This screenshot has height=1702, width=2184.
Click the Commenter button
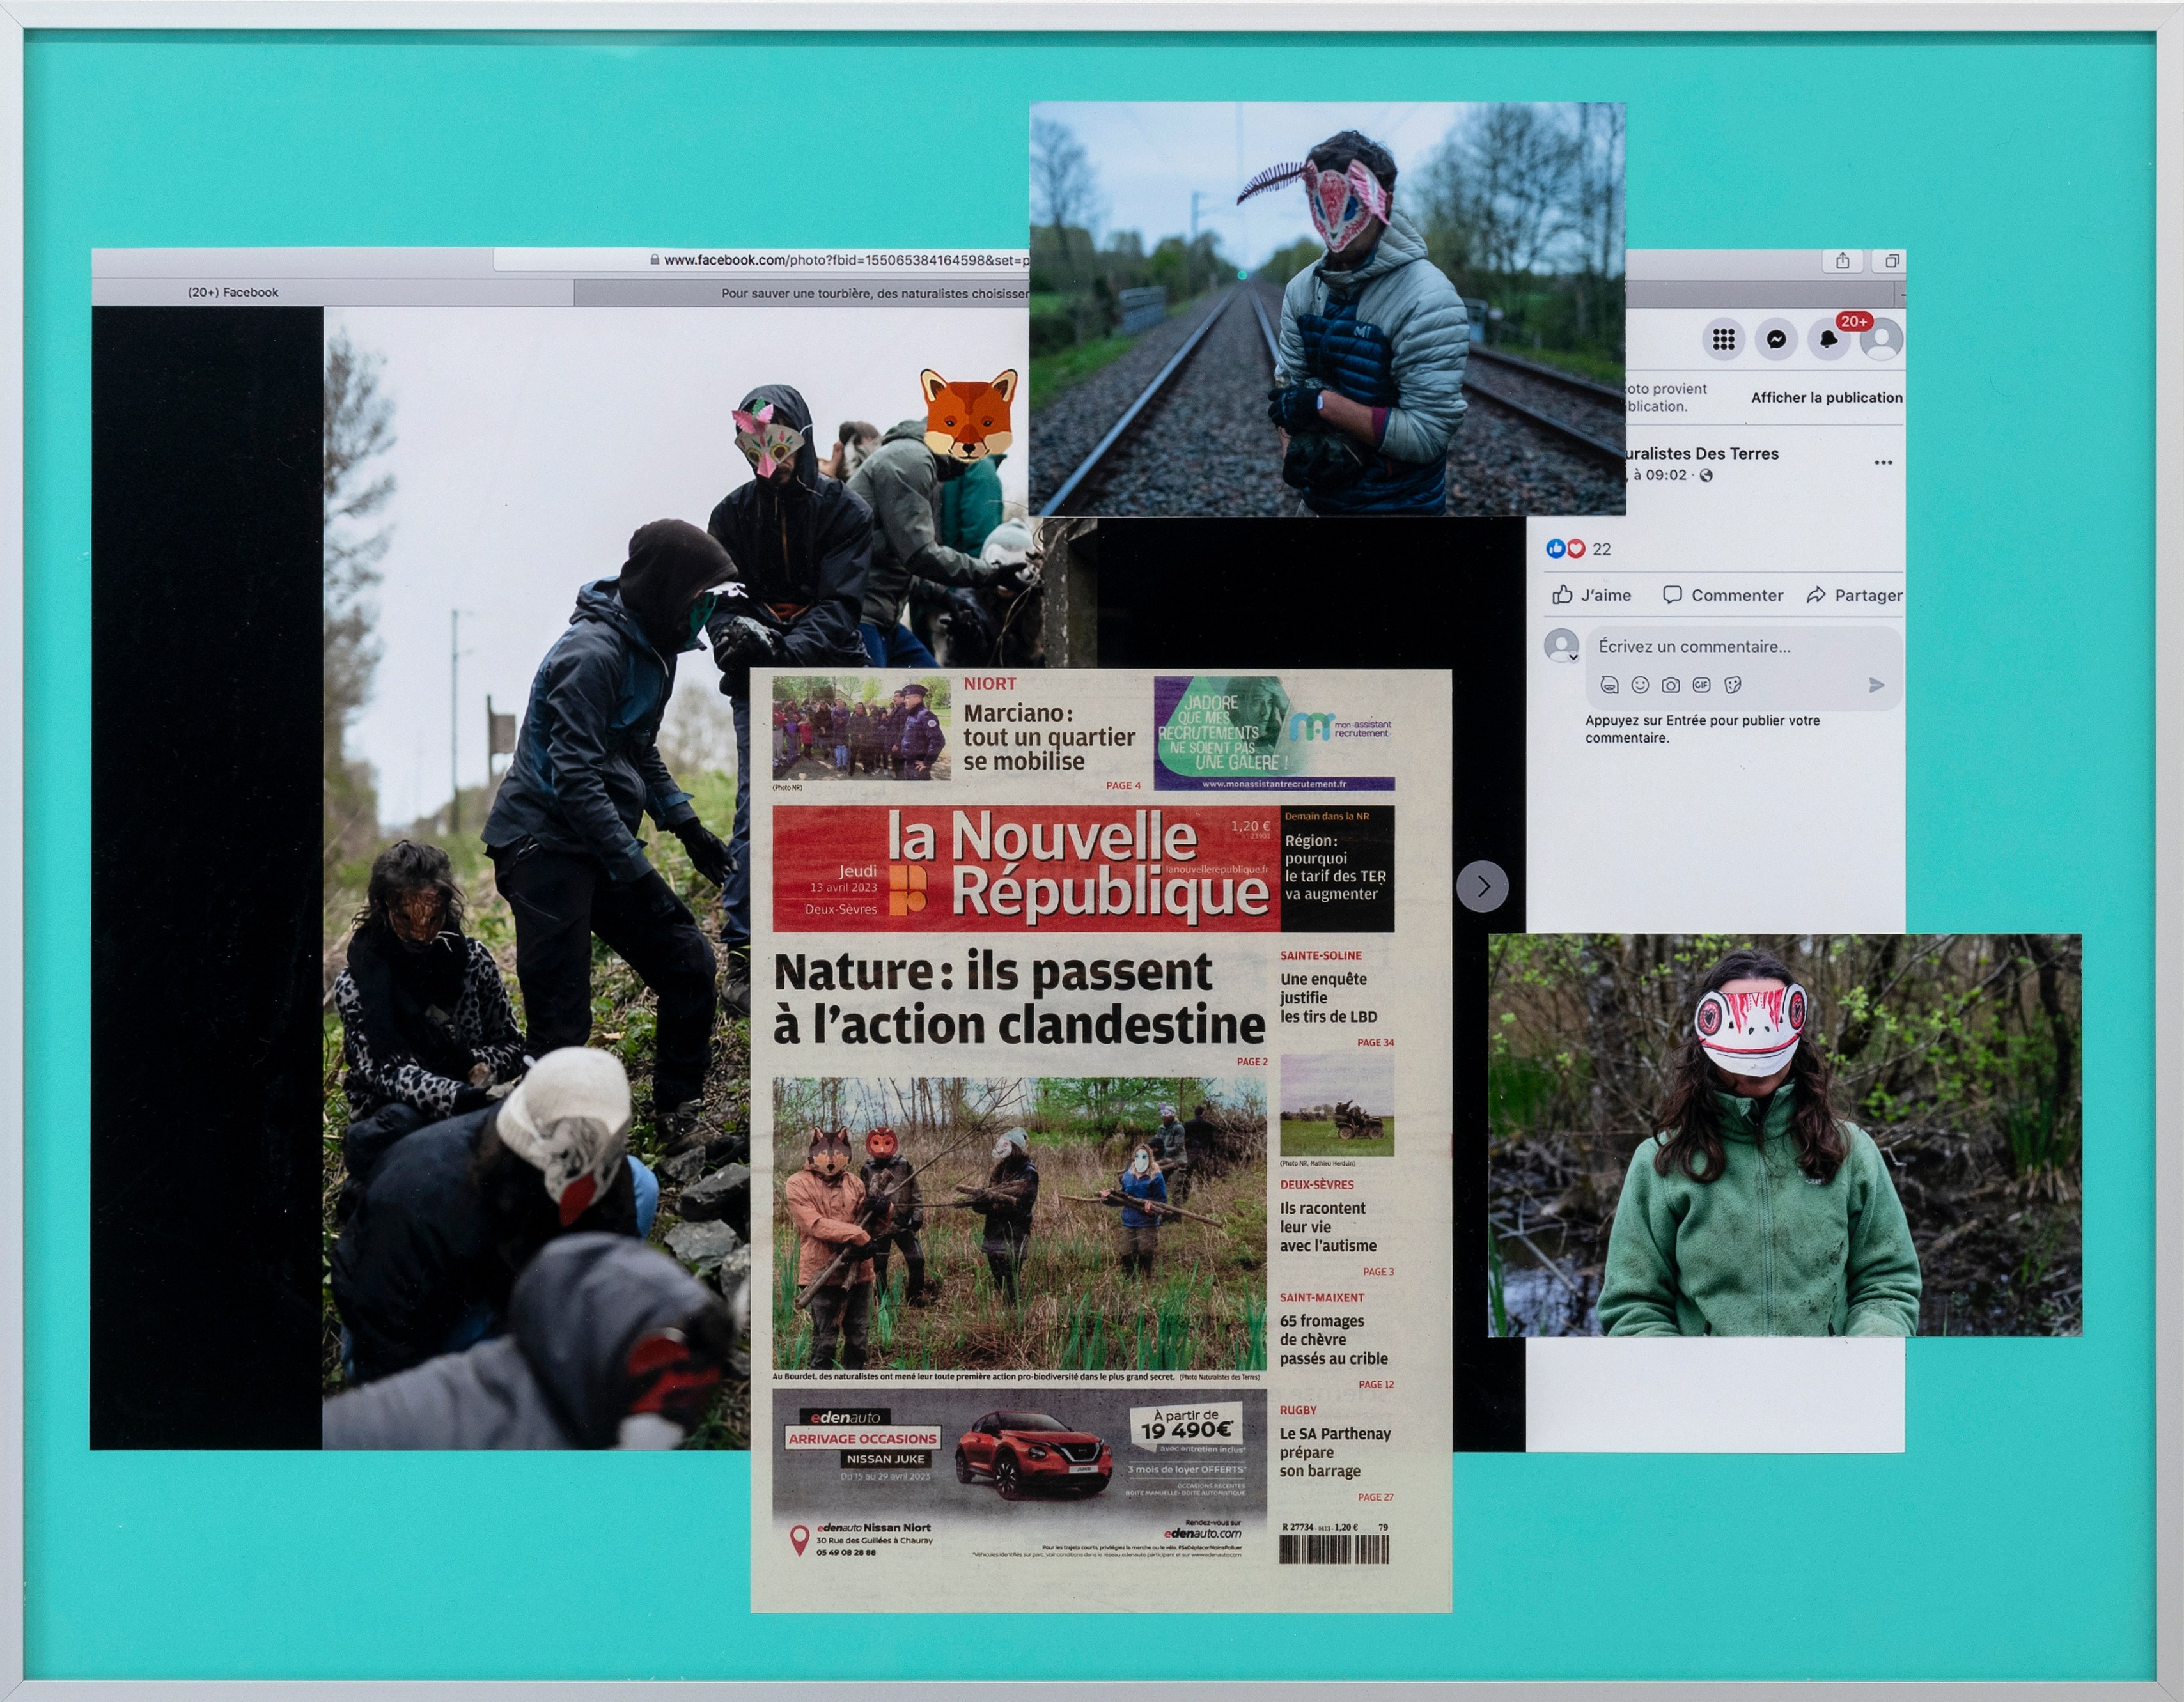[x=1722, y=596]
